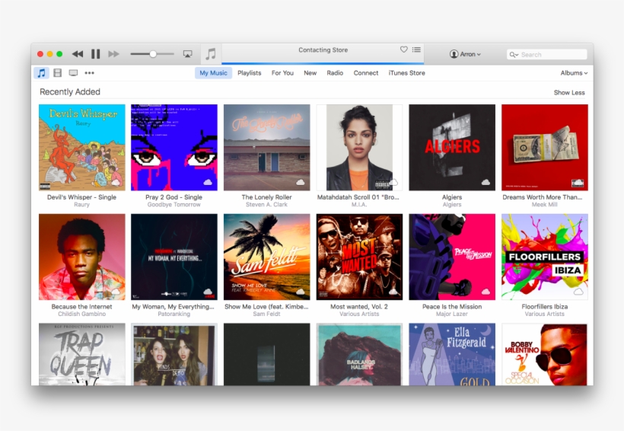This screenshot has height=431, width=624.
Task: Open the Algiers album cover
Action: pos(452,148)
